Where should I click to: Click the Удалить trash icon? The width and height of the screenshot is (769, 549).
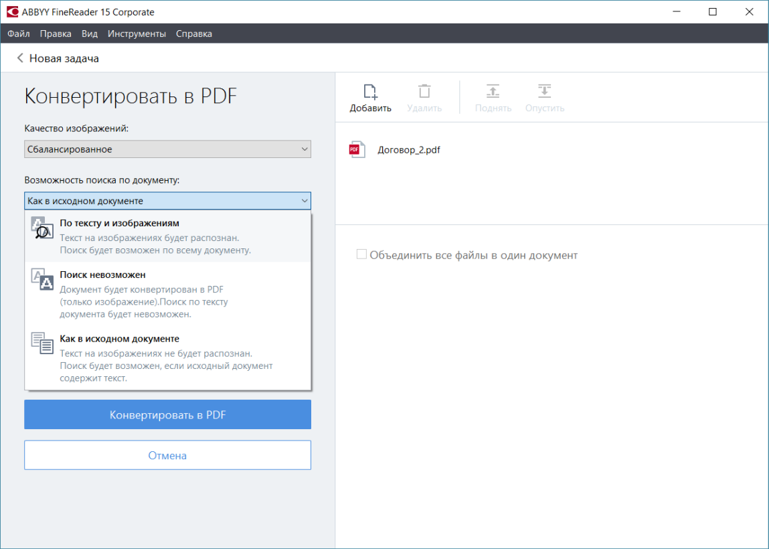(x=424, y=92)
